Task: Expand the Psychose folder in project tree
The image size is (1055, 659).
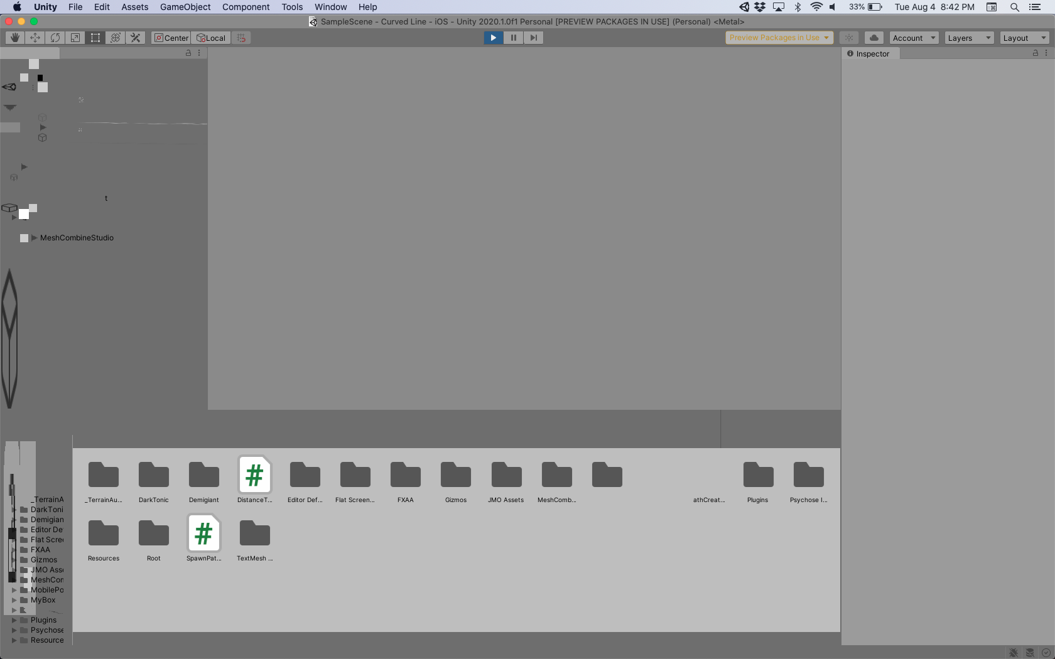Action: point(14,630)
